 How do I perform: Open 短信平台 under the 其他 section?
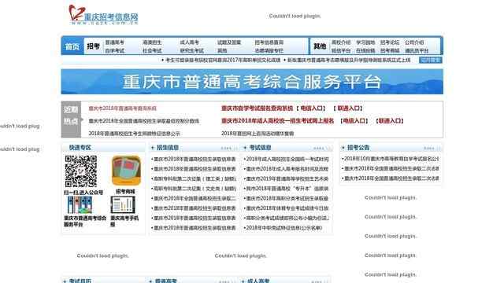tap(341, 50)
